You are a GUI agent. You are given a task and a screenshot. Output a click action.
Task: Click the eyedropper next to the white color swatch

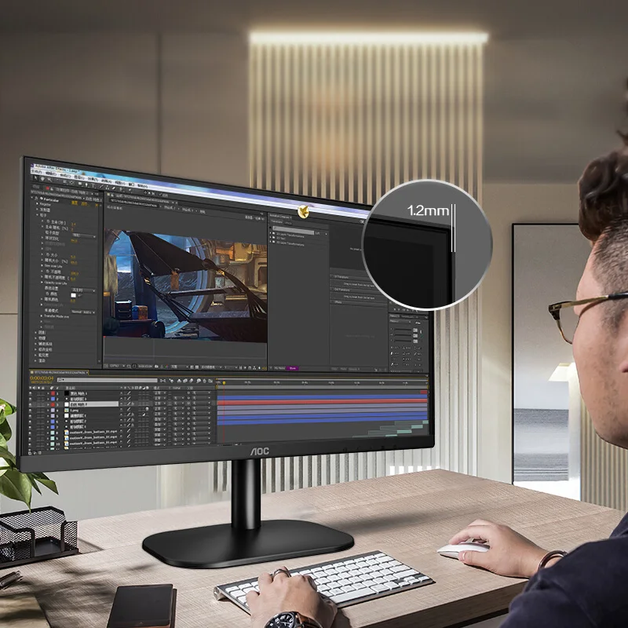[x=81, y=295]
